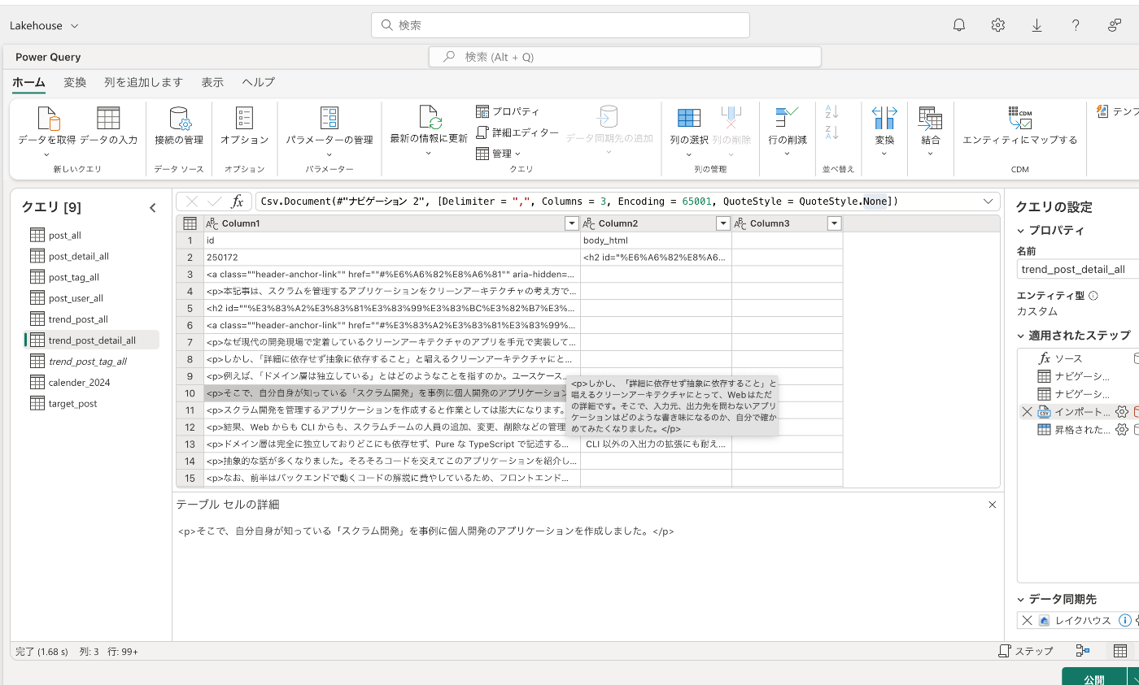
Task: Open the 結合 (combine) ribbon tool
Action: (930, 128)
